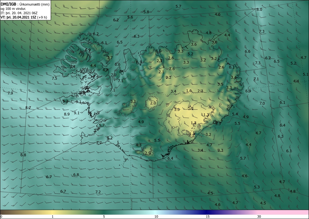This screenshot has height=219, width=309.
Task: Click the map value "6.0"
Action: pos(159,51)
